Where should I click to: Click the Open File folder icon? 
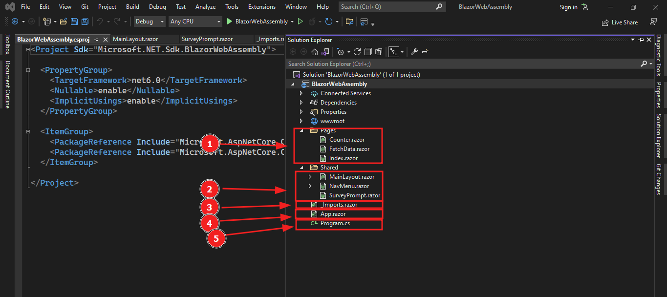point(64,21)
